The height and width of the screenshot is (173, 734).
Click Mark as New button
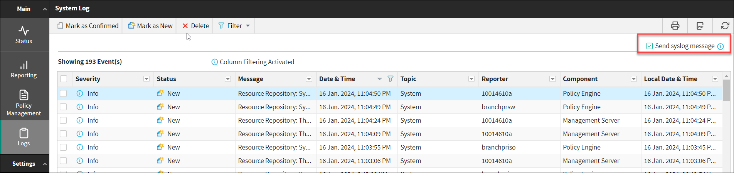pyautogui.click(x=150, y=26)
